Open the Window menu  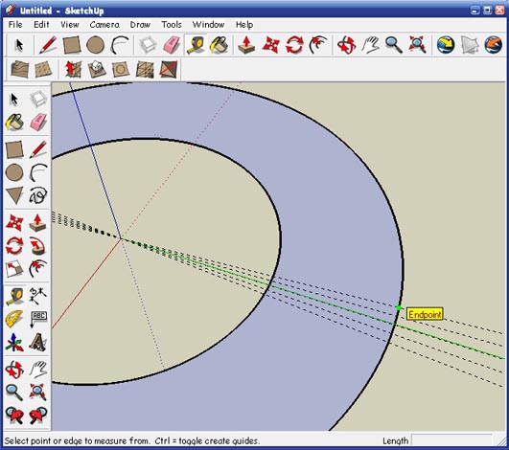tap(208, 25)
